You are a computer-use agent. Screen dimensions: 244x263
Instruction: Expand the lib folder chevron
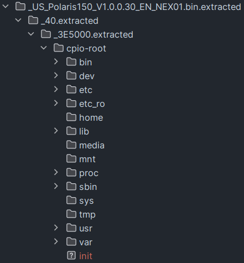(x=56, y=131)
